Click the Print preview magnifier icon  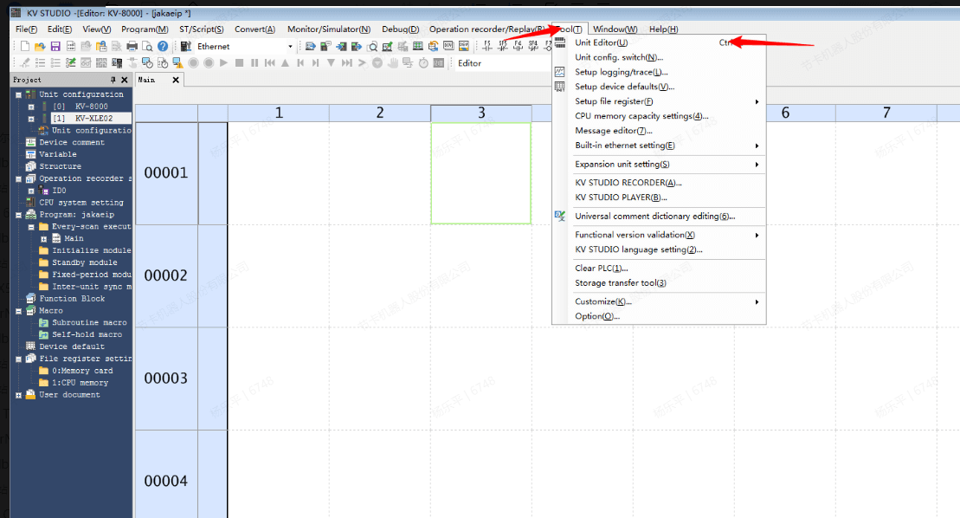[x=147, y=46]
